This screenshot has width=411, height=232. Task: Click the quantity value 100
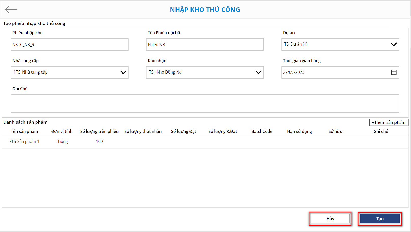pyautogui.click(x=99, y=142)
